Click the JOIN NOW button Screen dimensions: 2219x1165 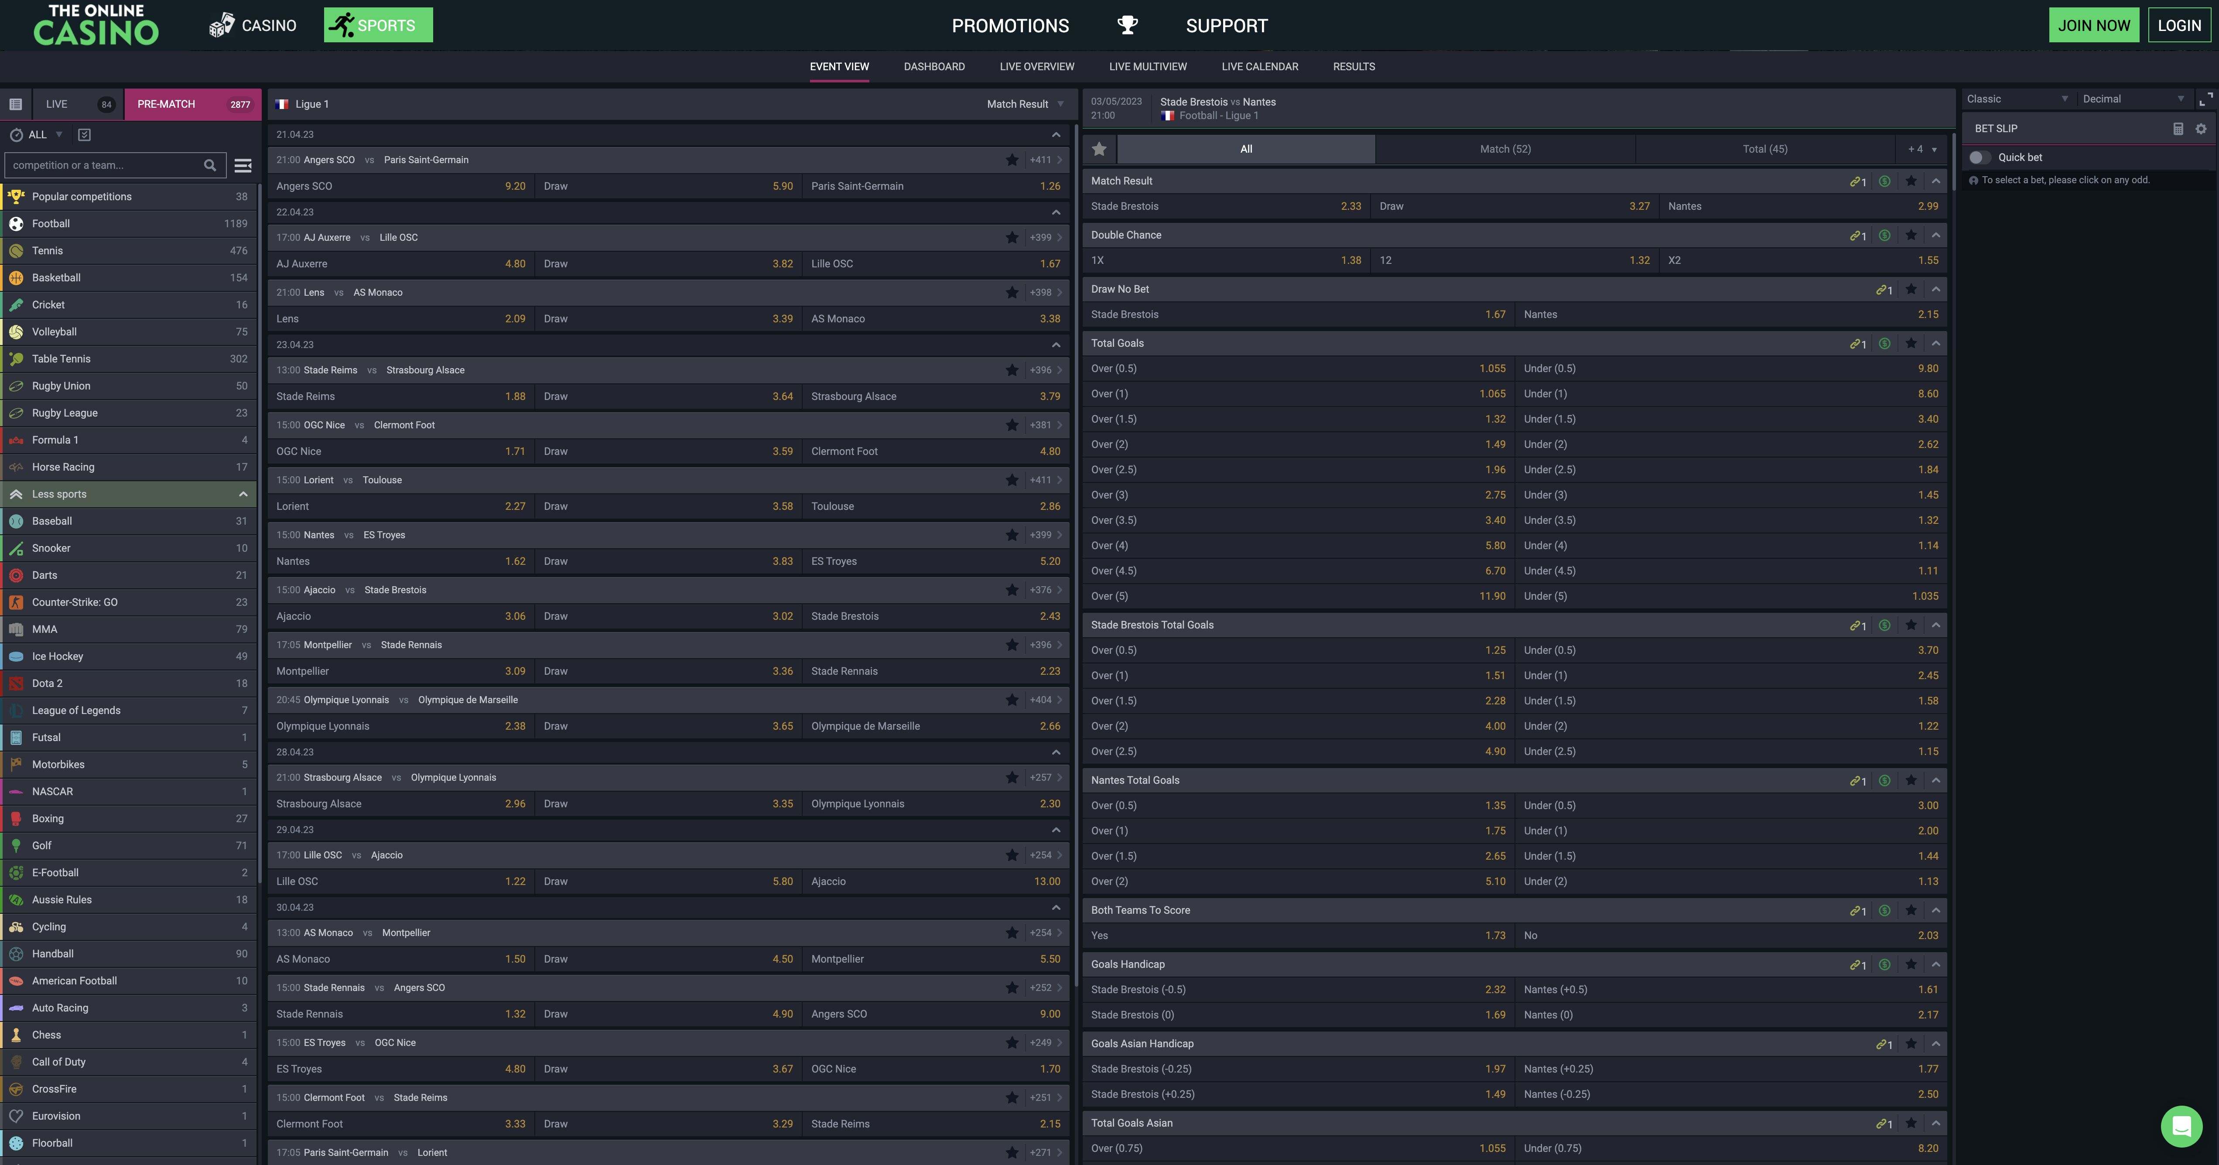(x=2093, y=25)
